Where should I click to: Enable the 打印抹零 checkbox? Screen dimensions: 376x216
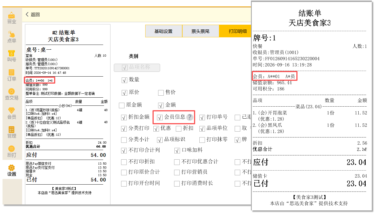pyautogui.click(x=202, y=140)
